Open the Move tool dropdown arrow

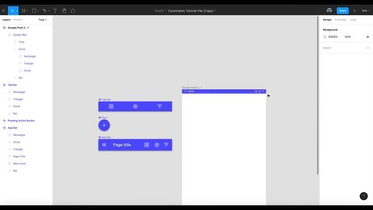(x=16, y=11)
